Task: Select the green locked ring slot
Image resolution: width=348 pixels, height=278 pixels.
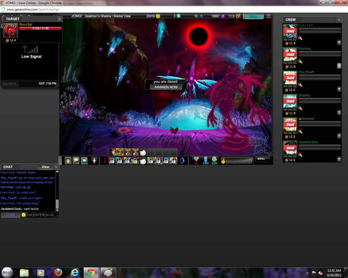Action: tap(151, 161)
